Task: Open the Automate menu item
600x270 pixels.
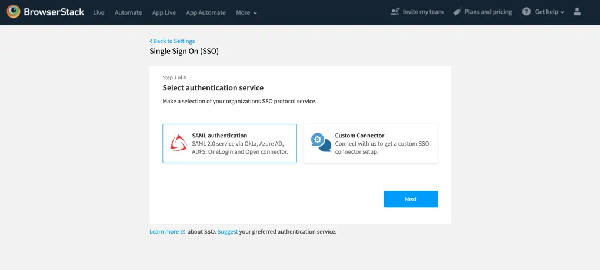Action: coord(128,12)
